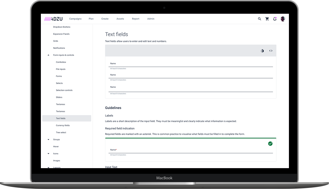Screen dimensions: 329x189
Task: Open the Report menu
Action: [x=136, y=19]
